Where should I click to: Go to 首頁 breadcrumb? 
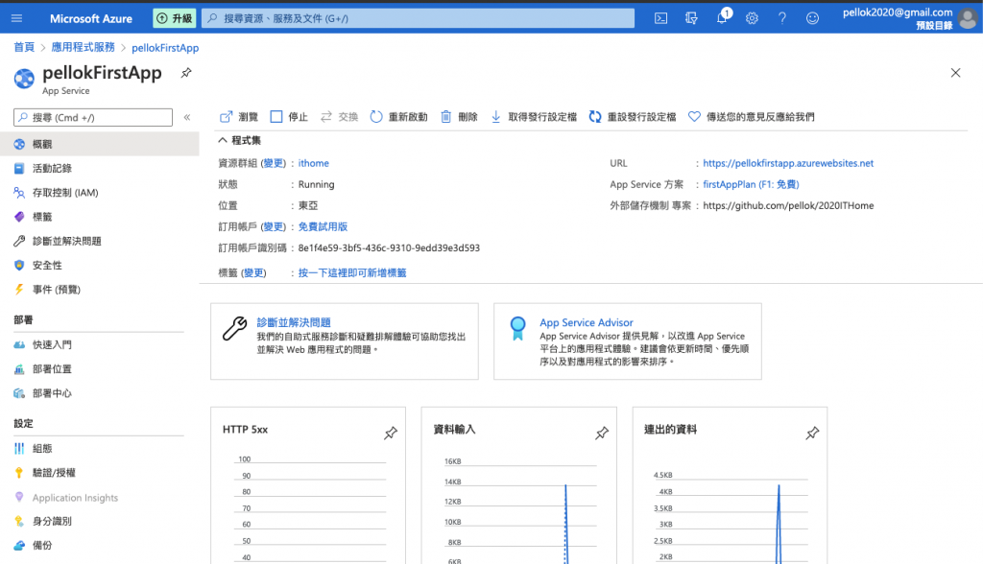pos(24,48)
